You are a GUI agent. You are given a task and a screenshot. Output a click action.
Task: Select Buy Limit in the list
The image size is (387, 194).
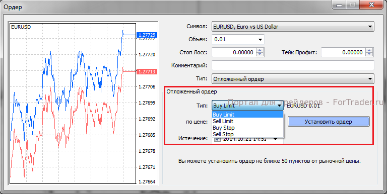[247, 115]
